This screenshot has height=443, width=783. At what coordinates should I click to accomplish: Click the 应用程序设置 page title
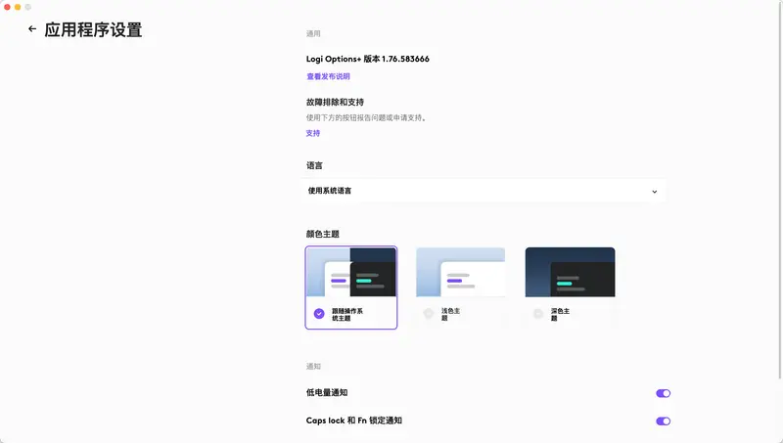[93, 30]
